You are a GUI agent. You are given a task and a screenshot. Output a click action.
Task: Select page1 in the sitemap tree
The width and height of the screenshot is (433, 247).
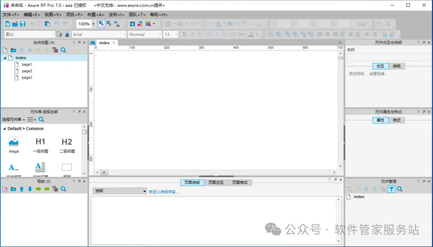[x=27, y=64]
